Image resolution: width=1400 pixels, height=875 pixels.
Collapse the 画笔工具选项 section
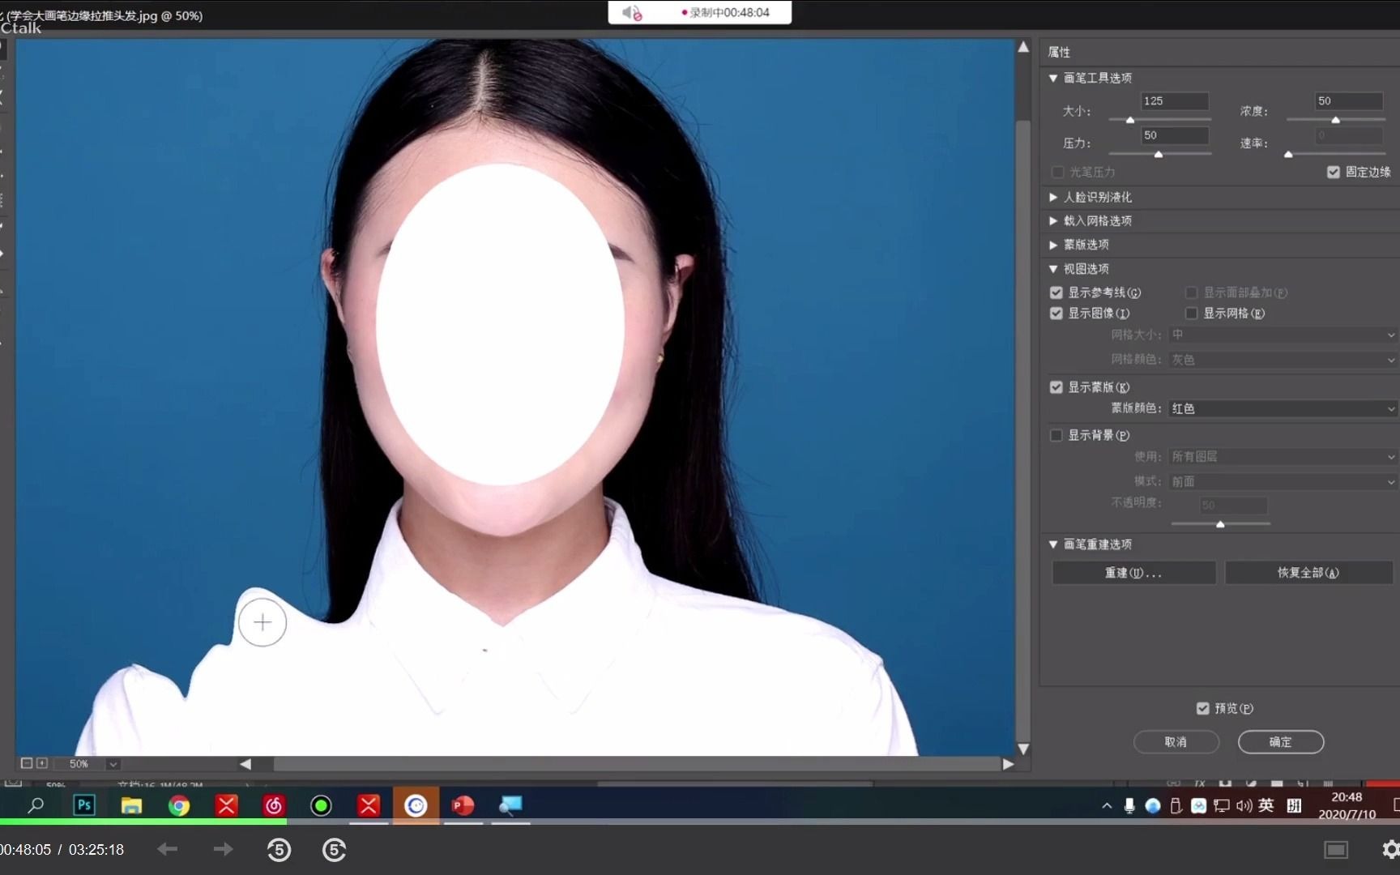coord(1052,77)
